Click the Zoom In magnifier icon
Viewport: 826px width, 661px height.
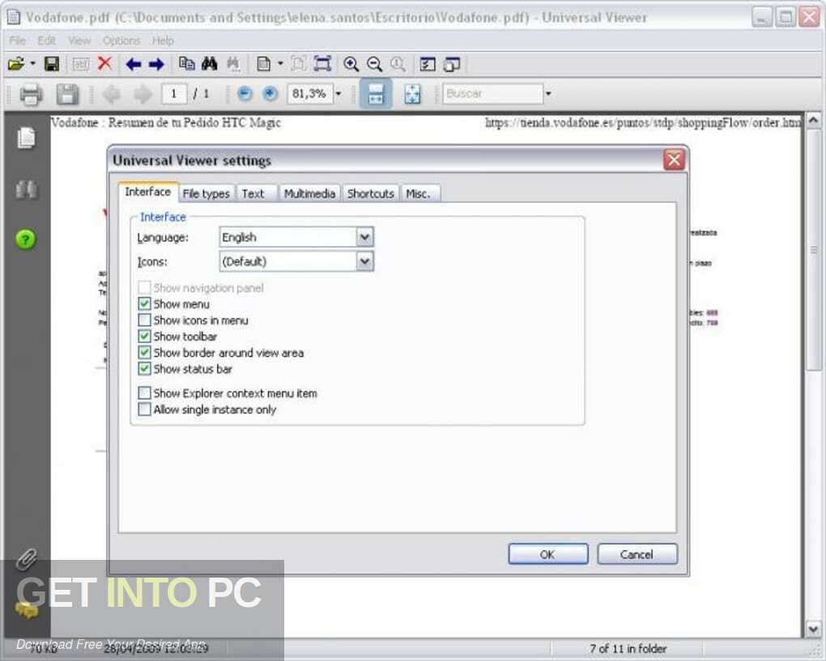351,64
